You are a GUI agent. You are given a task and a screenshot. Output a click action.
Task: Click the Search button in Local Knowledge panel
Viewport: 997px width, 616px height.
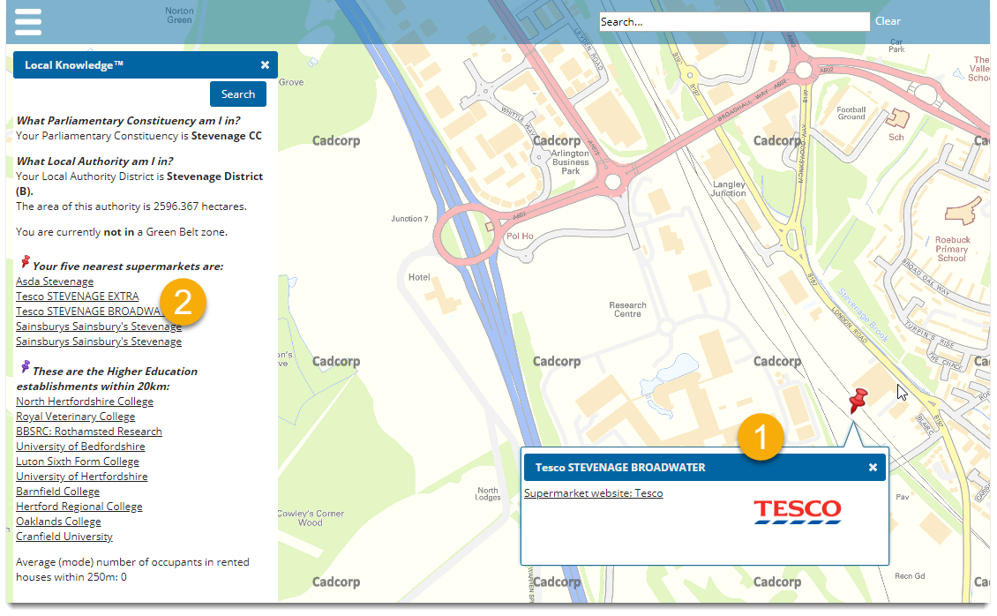coord(238,94)
